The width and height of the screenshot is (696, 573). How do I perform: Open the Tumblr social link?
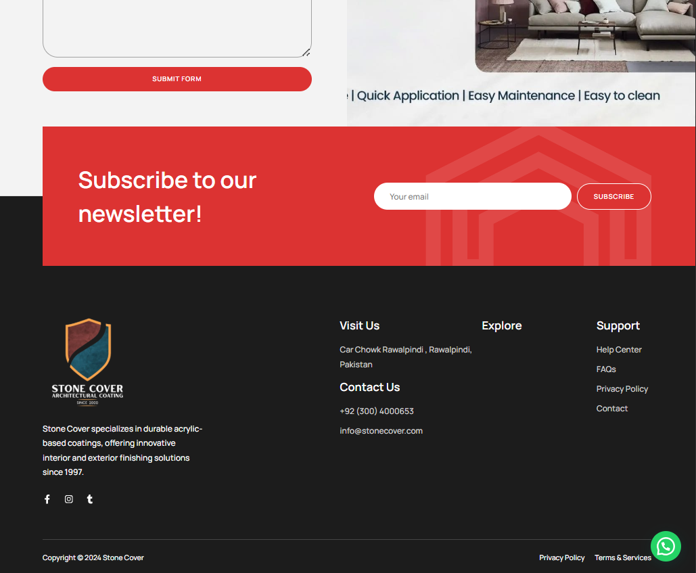tap(90, 499)
